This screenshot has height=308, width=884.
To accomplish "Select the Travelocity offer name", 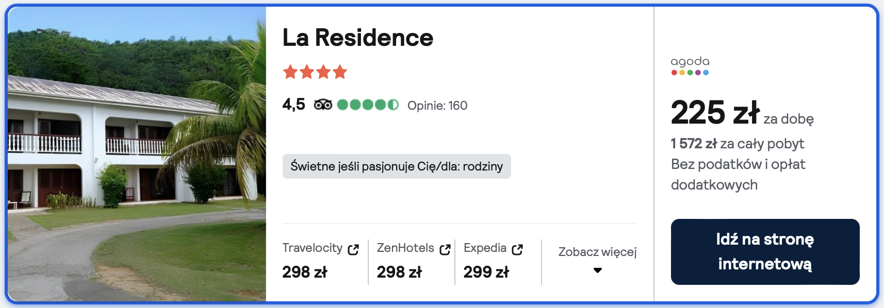I will coord(312,248).
